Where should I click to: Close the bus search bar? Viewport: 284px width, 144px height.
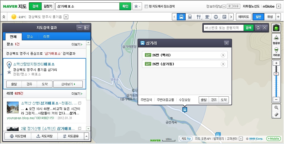pyautogui.click(x=264, y=28)
